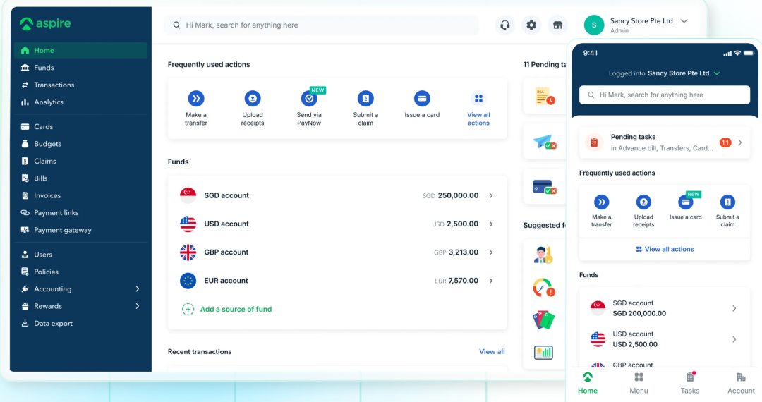The width and height of the screenshot is (762, 402).
Task: Open the mobile Pending tasks card
Action: coord(664,142)
